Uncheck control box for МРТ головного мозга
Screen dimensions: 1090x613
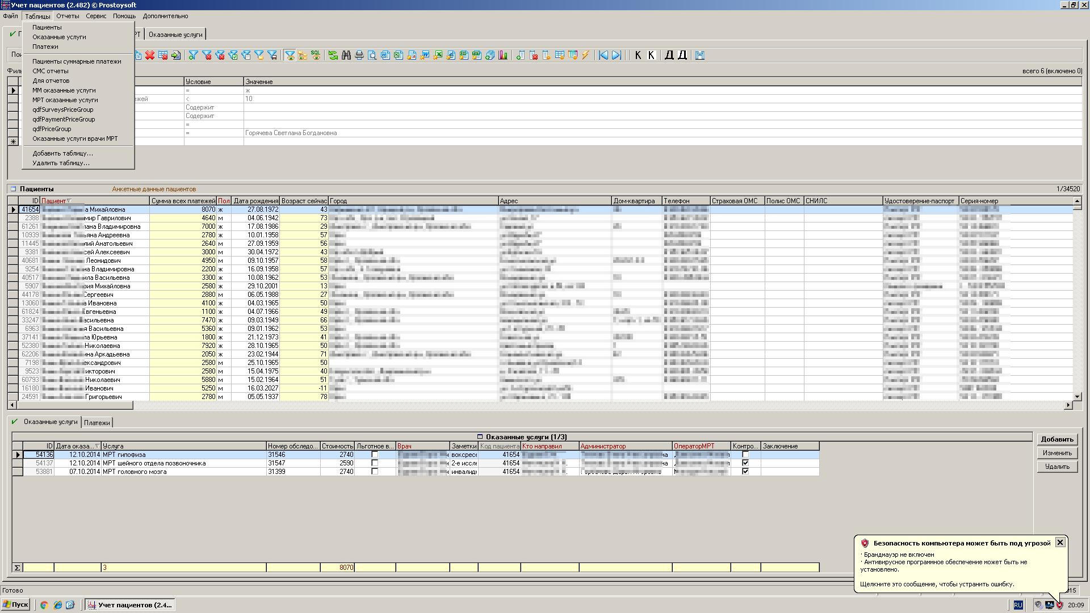tap(745, 472)
